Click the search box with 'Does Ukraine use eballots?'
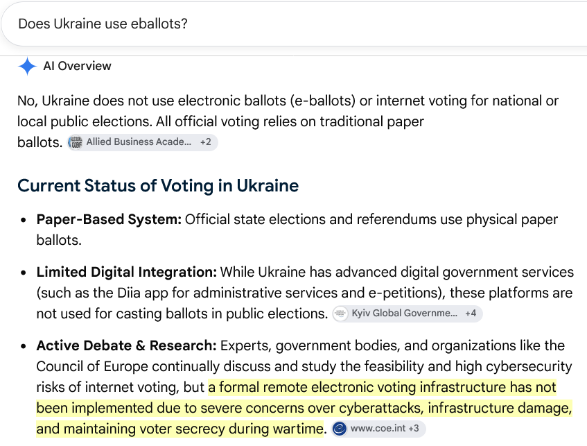 coord(294,24)
